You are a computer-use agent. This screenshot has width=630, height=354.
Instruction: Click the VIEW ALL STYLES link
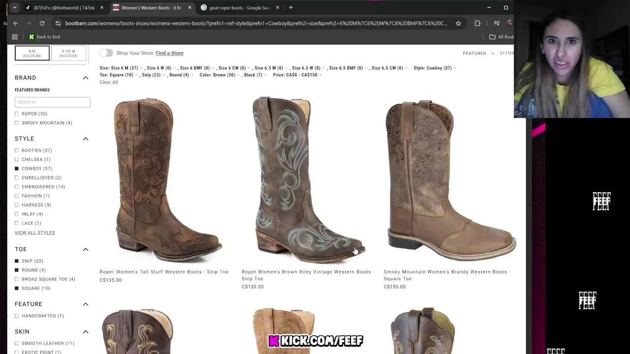click(34, 233)
